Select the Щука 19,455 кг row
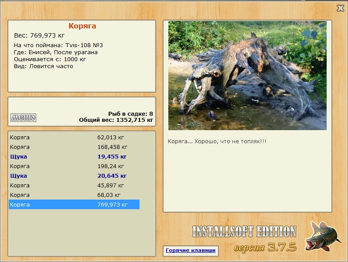This screenshot has width=348, height=262. pos(74,156)
